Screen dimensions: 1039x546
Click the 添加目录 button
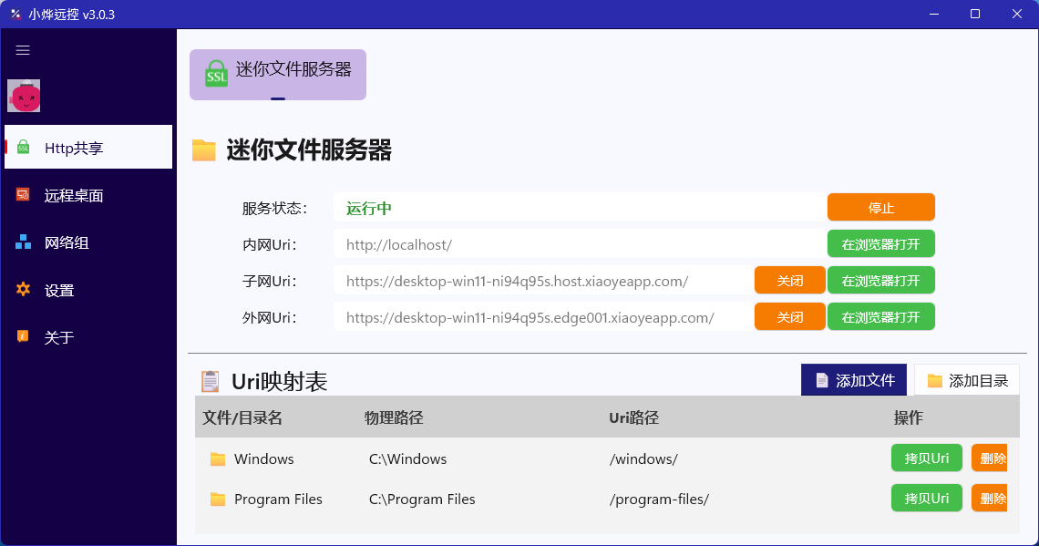click(967, 380)
